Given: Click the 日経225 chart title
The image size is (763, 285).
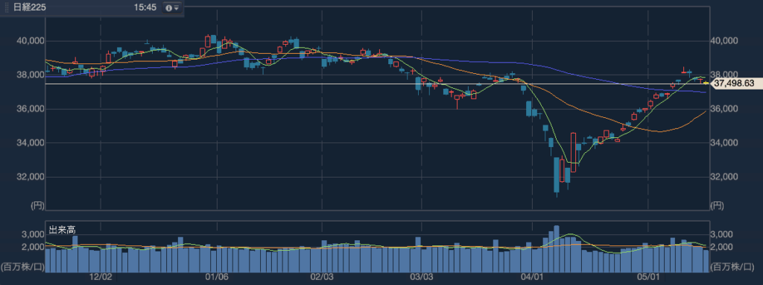Looking at the screenshot, I should (29, 8).
